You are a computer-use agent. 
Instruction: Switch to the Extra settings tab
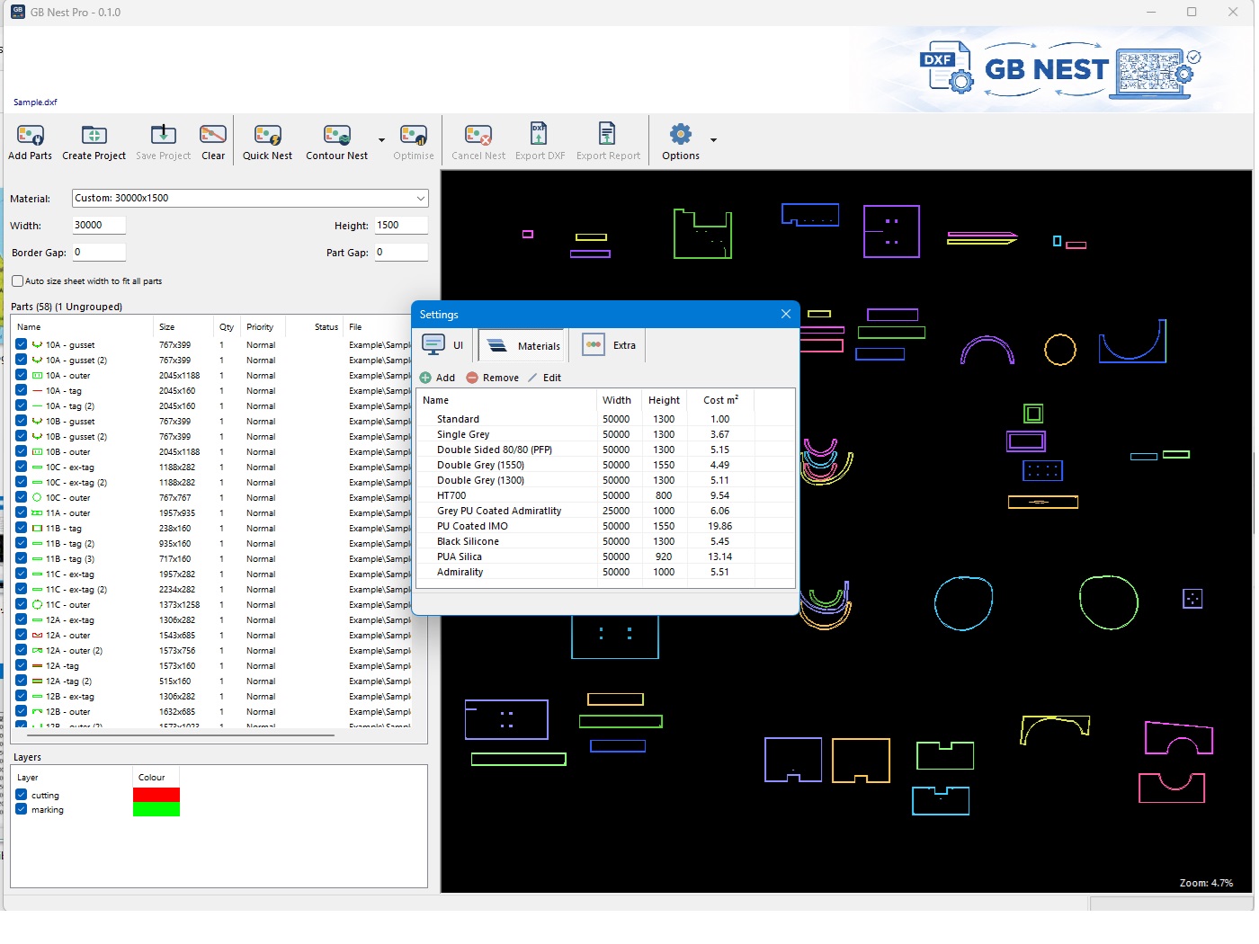pyautogui.click(x=610, y=345)
